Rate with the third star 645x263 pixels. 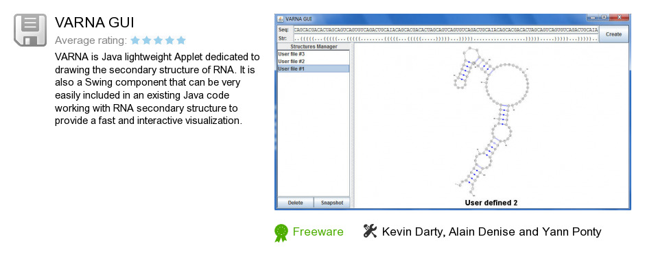tap(158, 40)
